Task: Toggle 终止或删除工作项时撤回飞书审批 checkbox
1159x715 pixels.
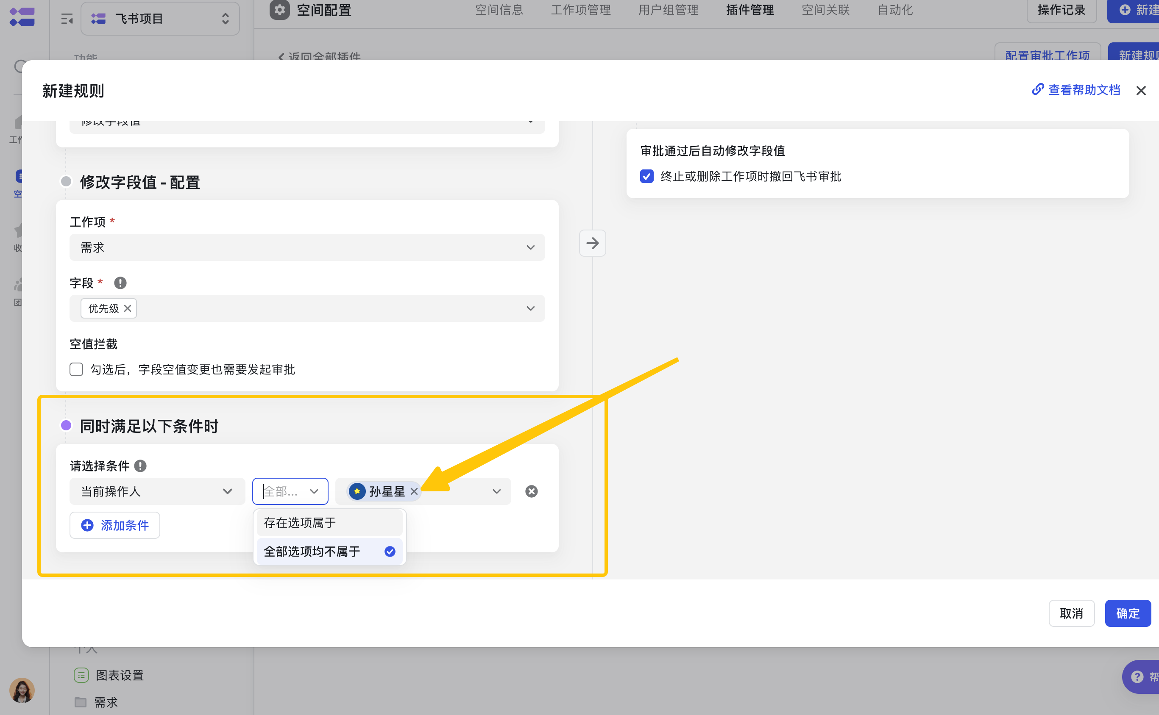Action: [x=646, y=176]
